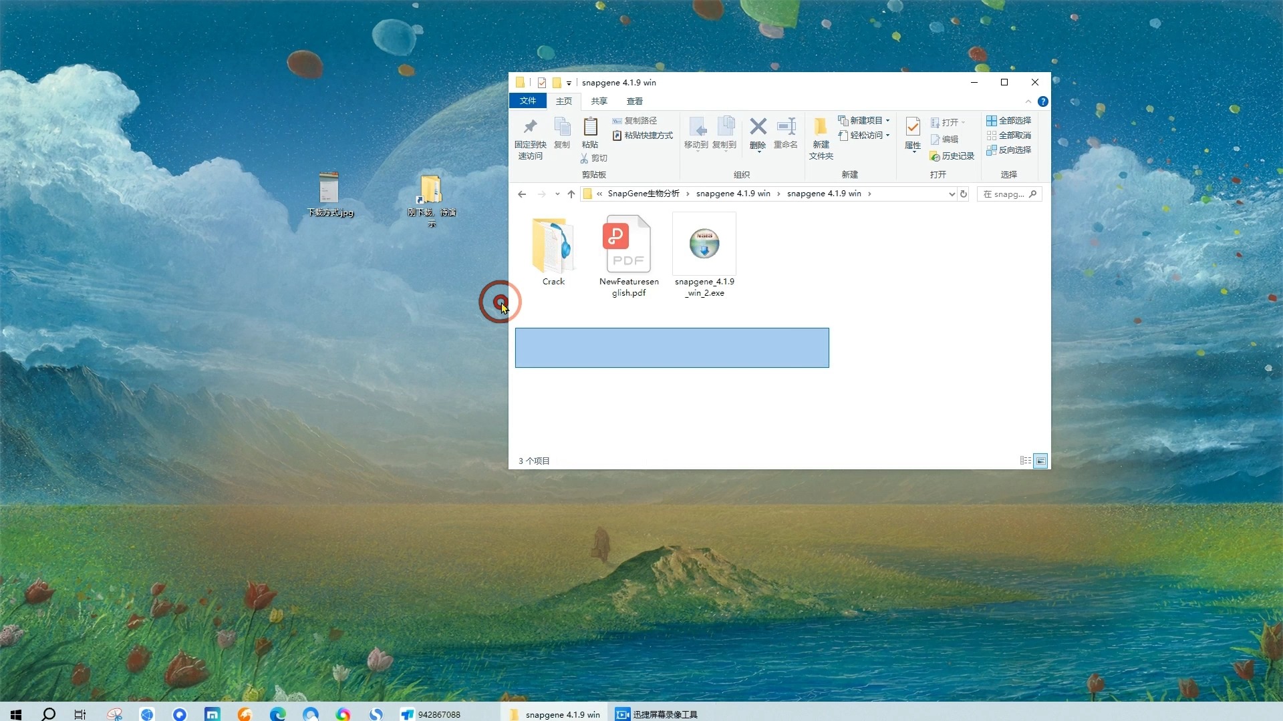The height and width of the screenshot is (721, 1283).
Task: Select the Home (主页) tab
Action: click(x=564, y=101)
